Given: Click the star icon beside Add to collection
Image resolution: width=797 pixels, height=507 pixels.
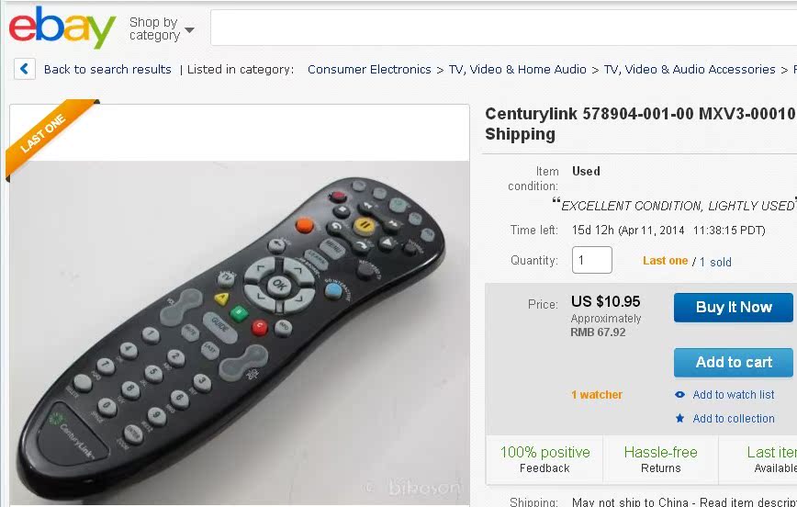Looking at the screenshot, I should point(679,419).
